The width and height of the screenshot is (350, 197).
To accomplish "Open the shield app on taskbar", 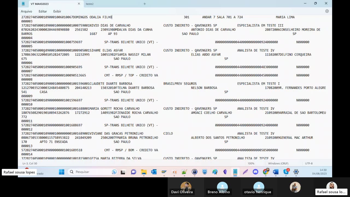I will point(205,172).
